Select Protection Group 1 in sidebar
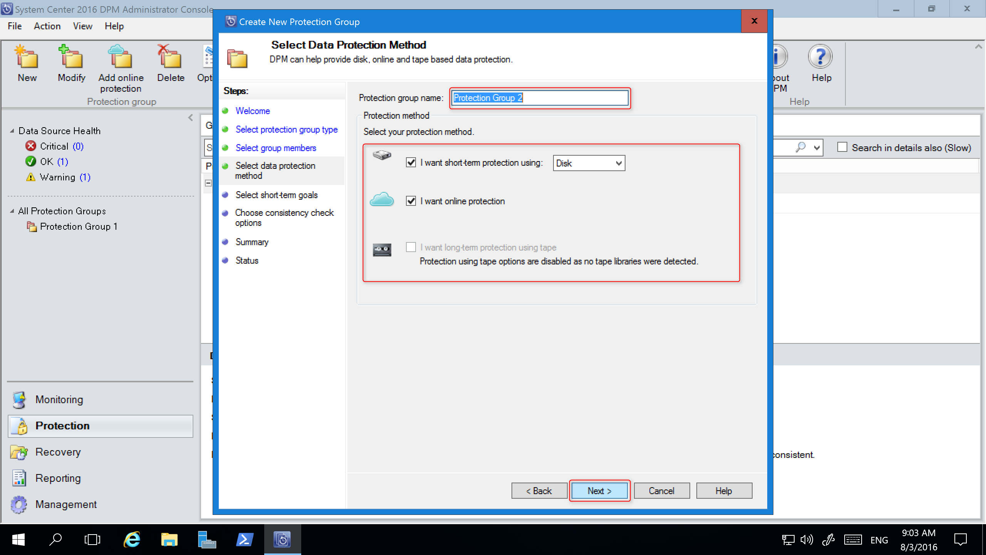986x555 pixels. (x=79, y=226)
